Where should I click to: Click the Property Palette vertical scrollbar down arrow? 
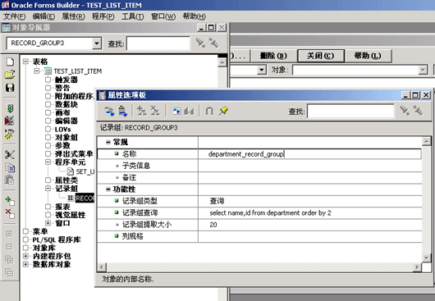point(427,258)
